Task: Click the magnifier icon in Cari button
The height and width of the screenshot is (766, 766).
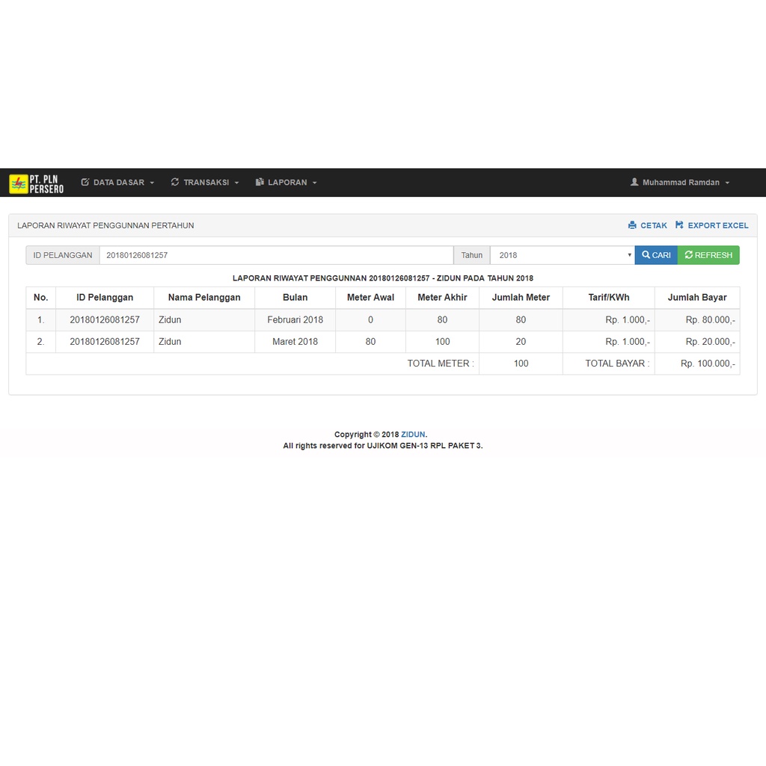Action: click(x=646, y=255)
